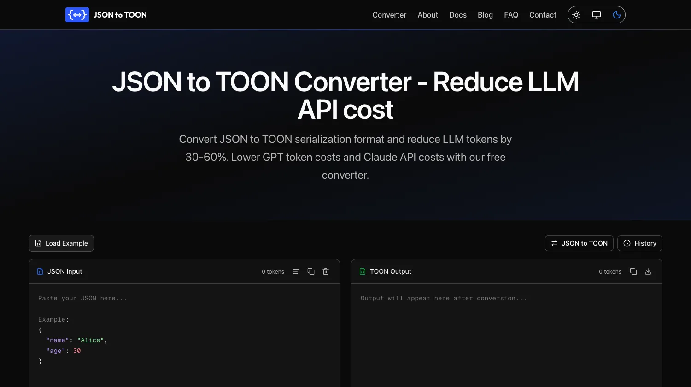Copy the TOON output
Image resolution: width=691 pixels, height=387 pixels.
click(633, 271)
